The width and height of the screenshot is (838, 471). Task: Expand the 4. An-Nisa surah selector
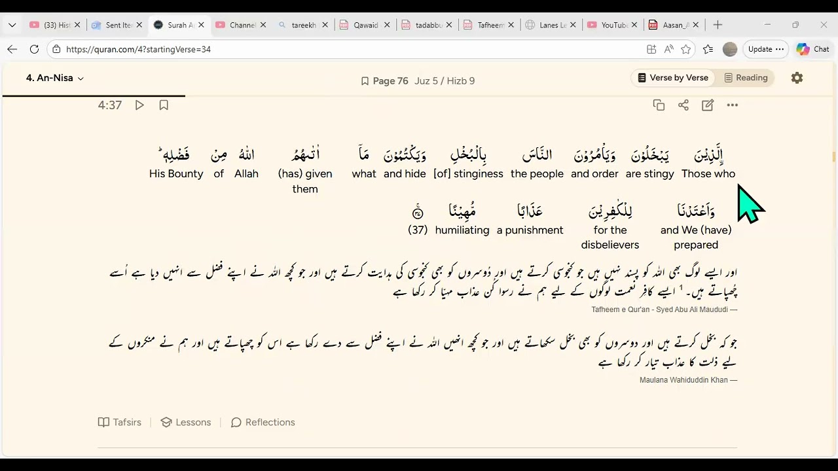pyautogui.click(x=55, y=78)
